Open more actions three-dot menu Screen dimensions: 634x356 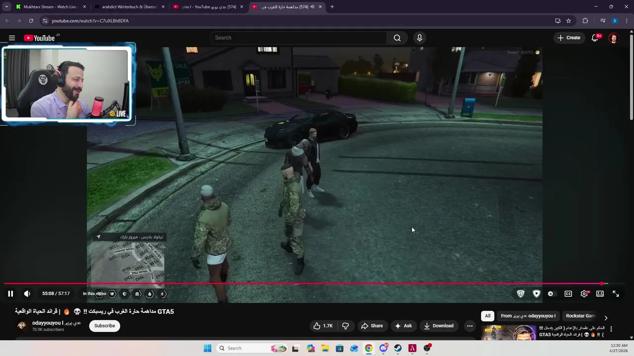coord(470,326)
